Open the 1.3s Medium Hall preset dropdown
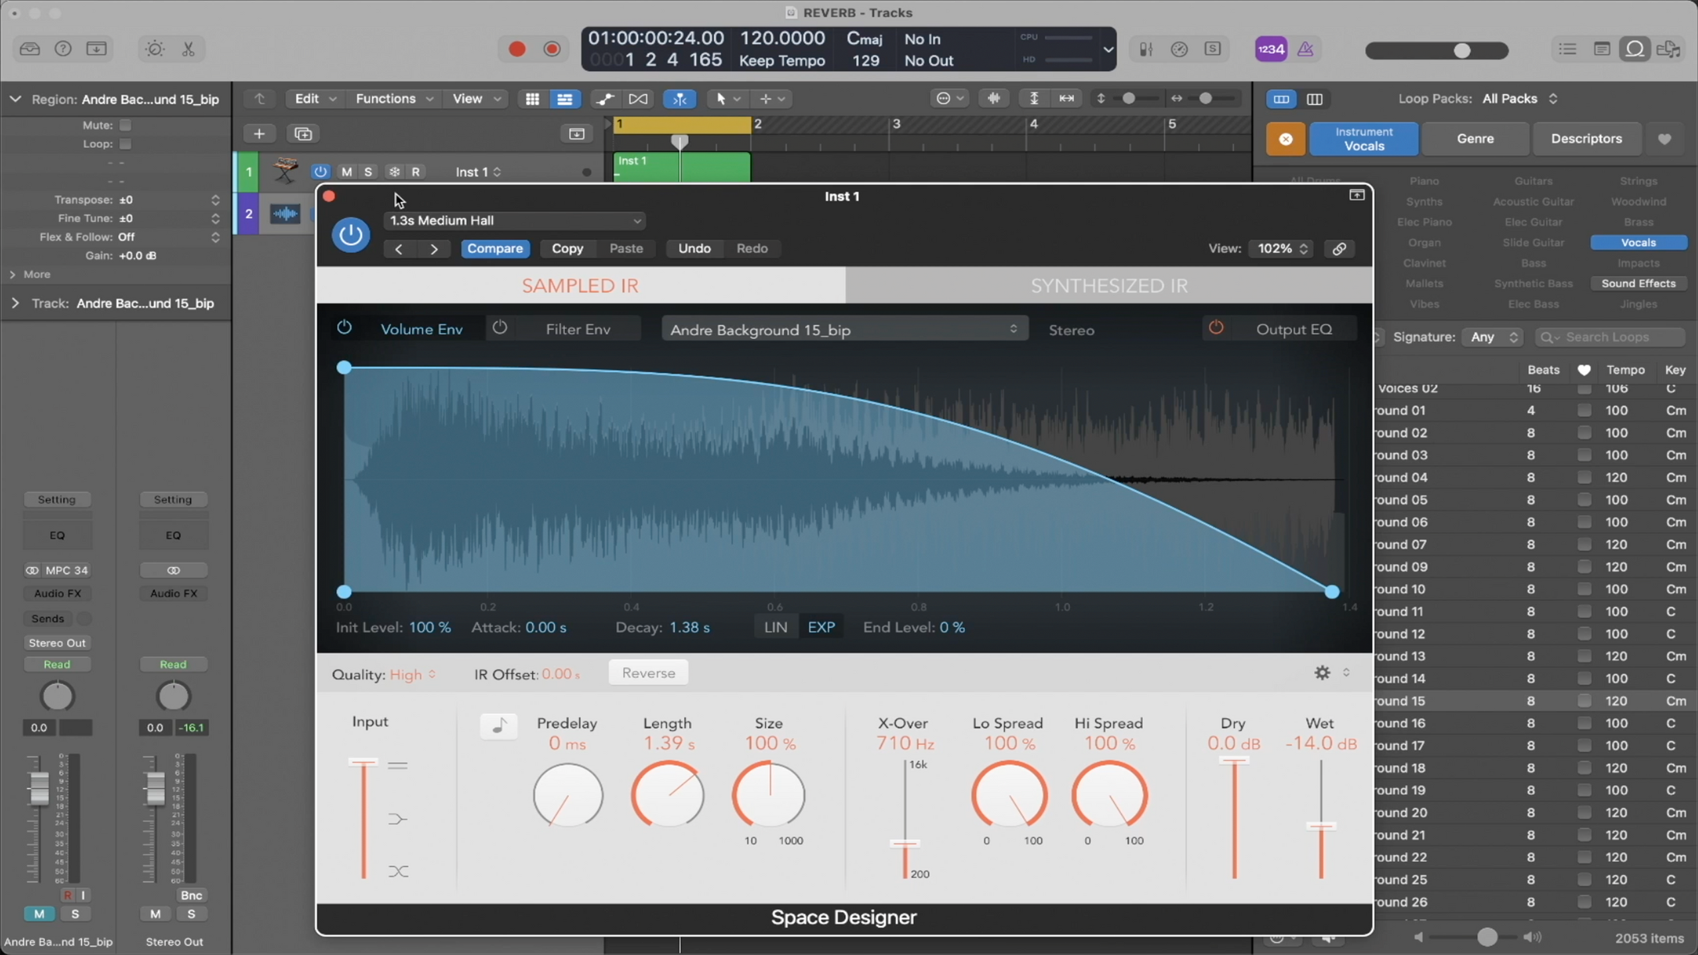 tap(515, 221)
